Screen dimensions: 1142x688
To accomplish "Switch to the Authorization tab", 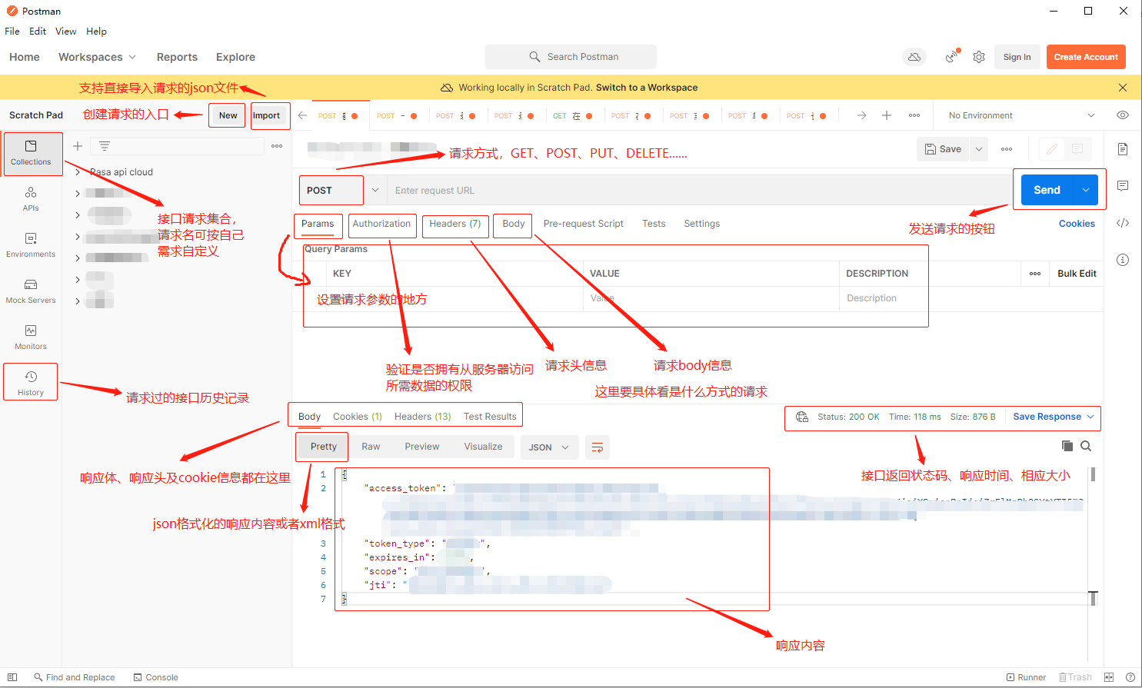I will [381, 224].
